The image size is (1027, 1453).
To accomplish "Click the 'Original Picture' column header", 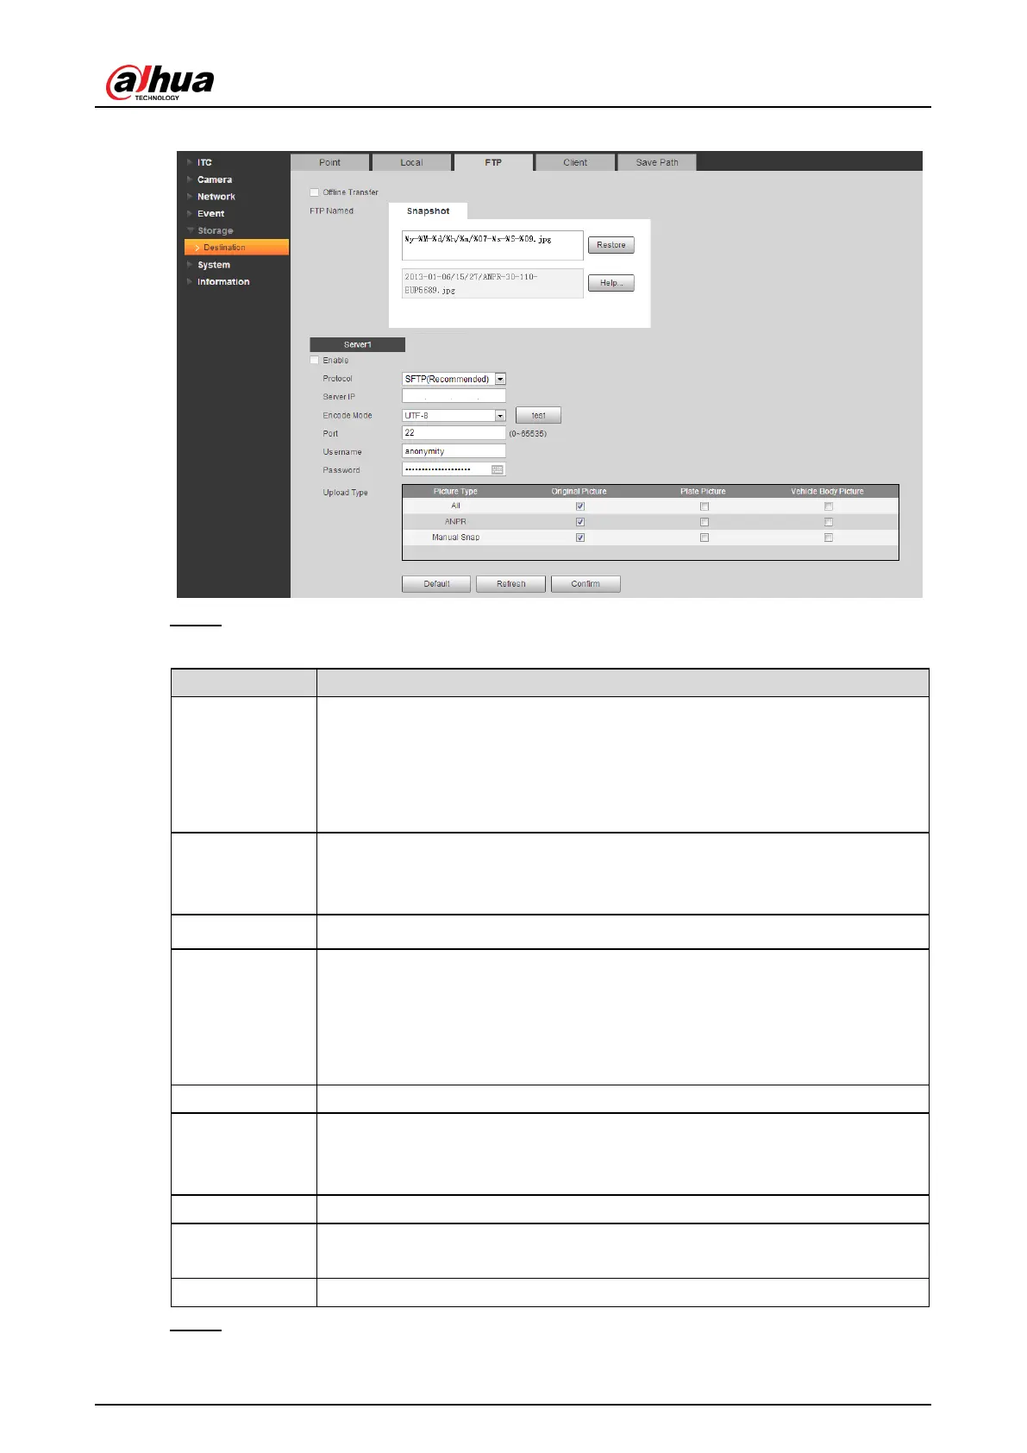I will click(x=579, y=492).
